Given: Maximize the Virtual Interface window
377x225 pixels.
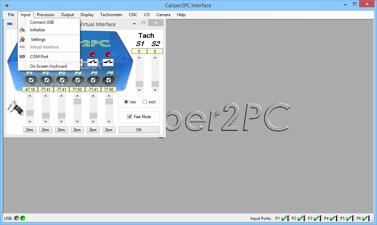Looking at the screenshot, I should click(x=144, y=23).
